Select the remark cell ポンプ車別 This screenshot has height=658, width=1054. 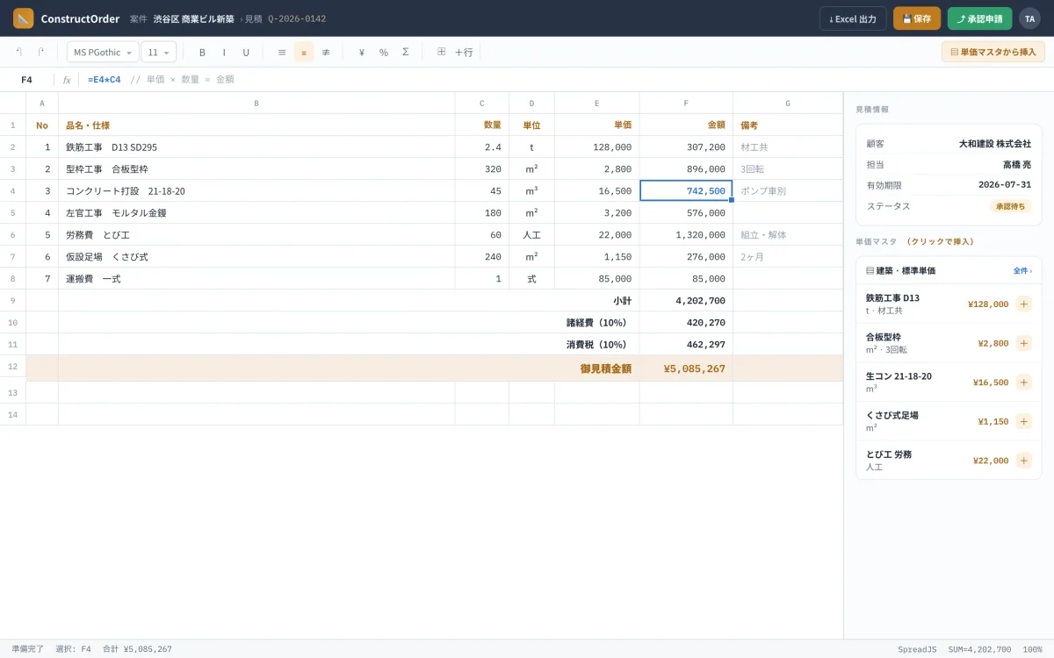click(788, 190)
